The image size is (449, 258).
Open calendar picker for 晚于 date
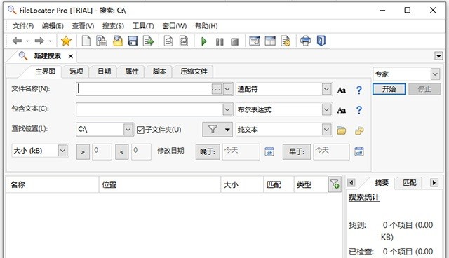269,151
